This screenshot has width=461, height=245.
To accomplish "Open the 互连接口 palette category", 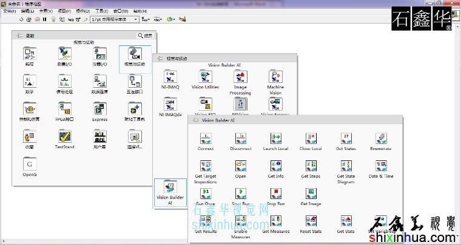I will click(x=135, y=84).
